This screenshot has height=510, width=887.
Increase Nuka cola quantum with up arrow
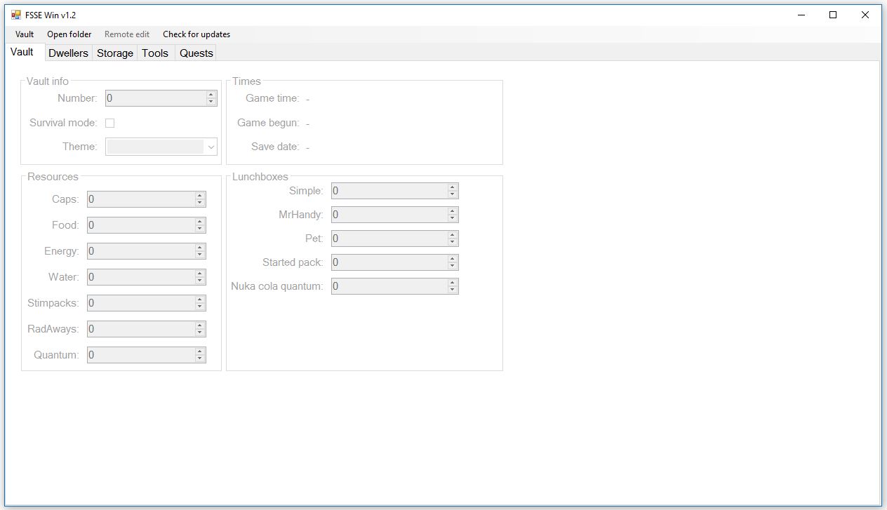point(453,283)
